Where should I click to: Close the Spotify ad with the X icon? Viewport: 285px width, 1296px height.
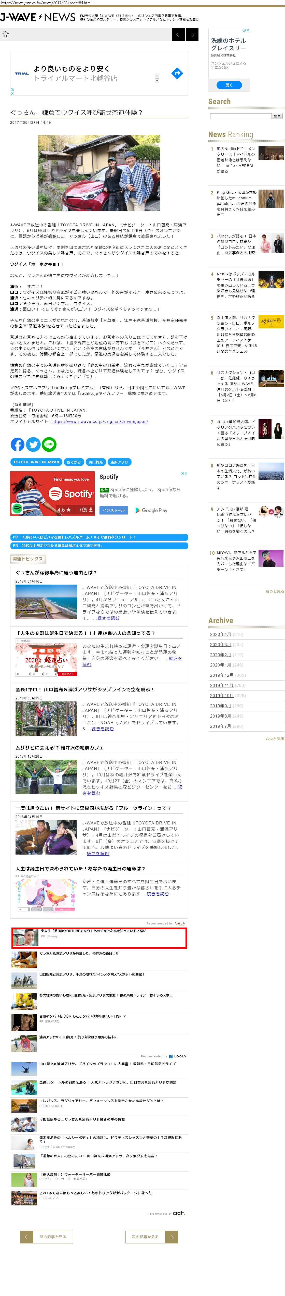(186, 473)
